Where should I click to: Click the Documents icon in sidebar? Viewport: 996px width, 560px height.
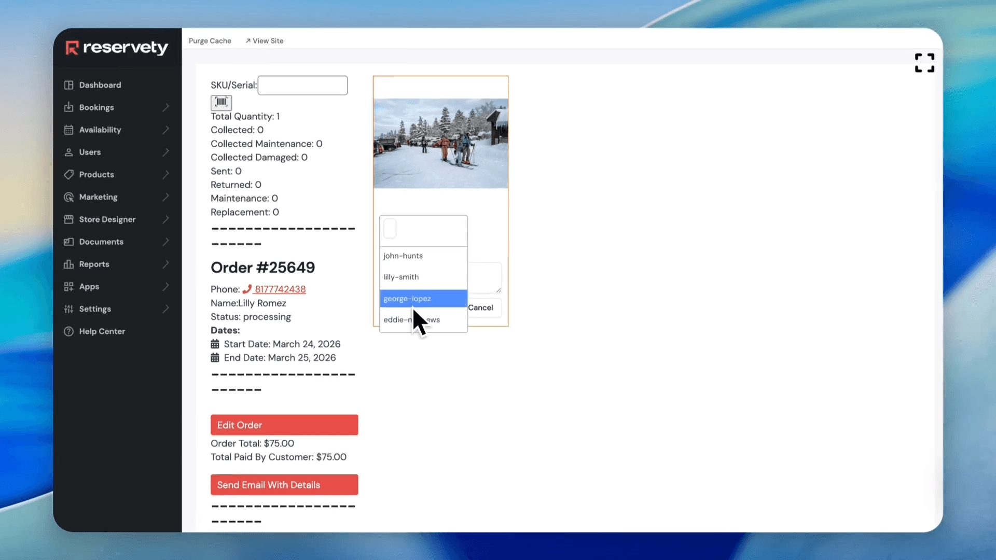pyautogui.click(x=68, y=242)
